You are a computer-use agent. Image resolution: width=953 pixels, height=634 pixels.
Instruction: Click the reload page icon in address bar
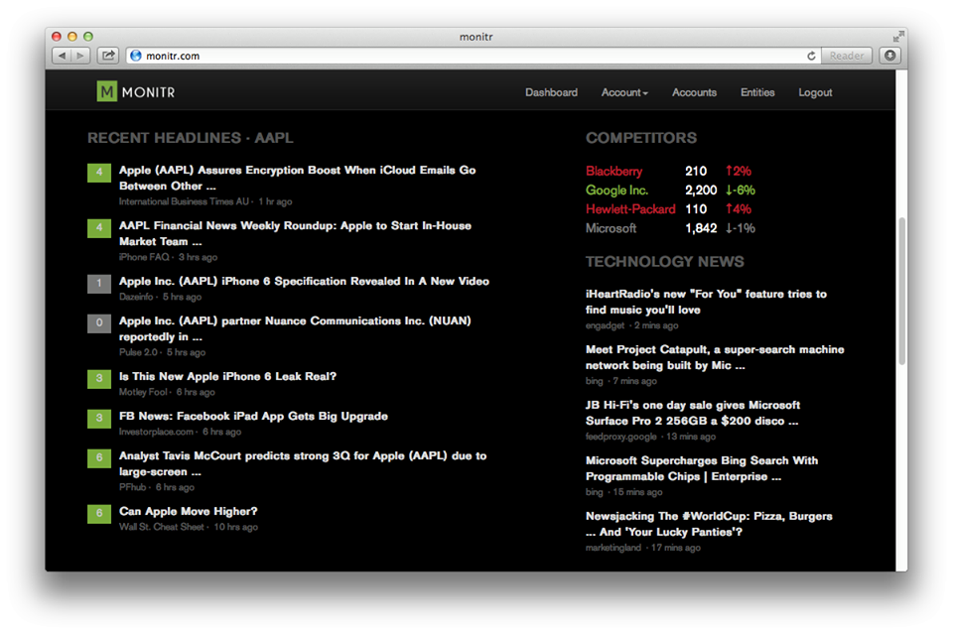(811, 57)
